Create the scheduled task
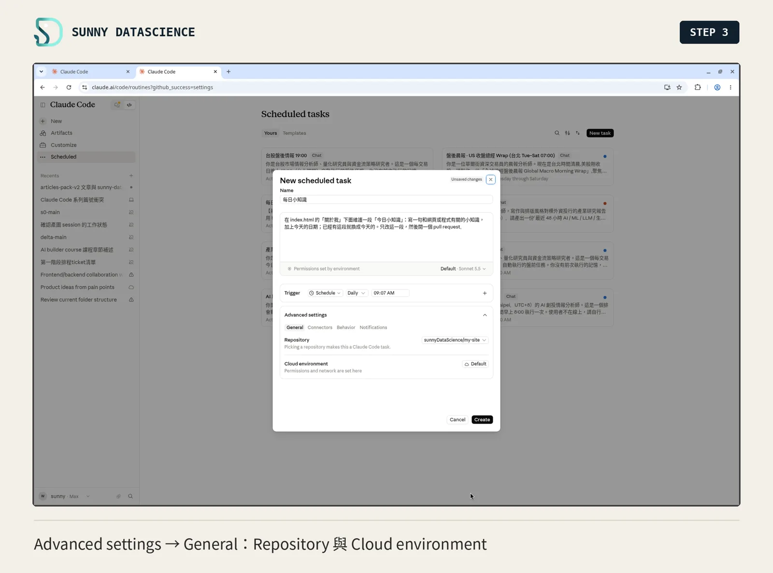The width and height of the screenshot is (773, 573). pos(482,420)
